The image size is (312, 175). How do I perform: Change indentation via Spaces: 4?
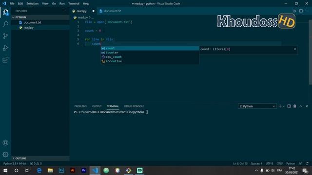pyautogui.click(x=256, y=163)
